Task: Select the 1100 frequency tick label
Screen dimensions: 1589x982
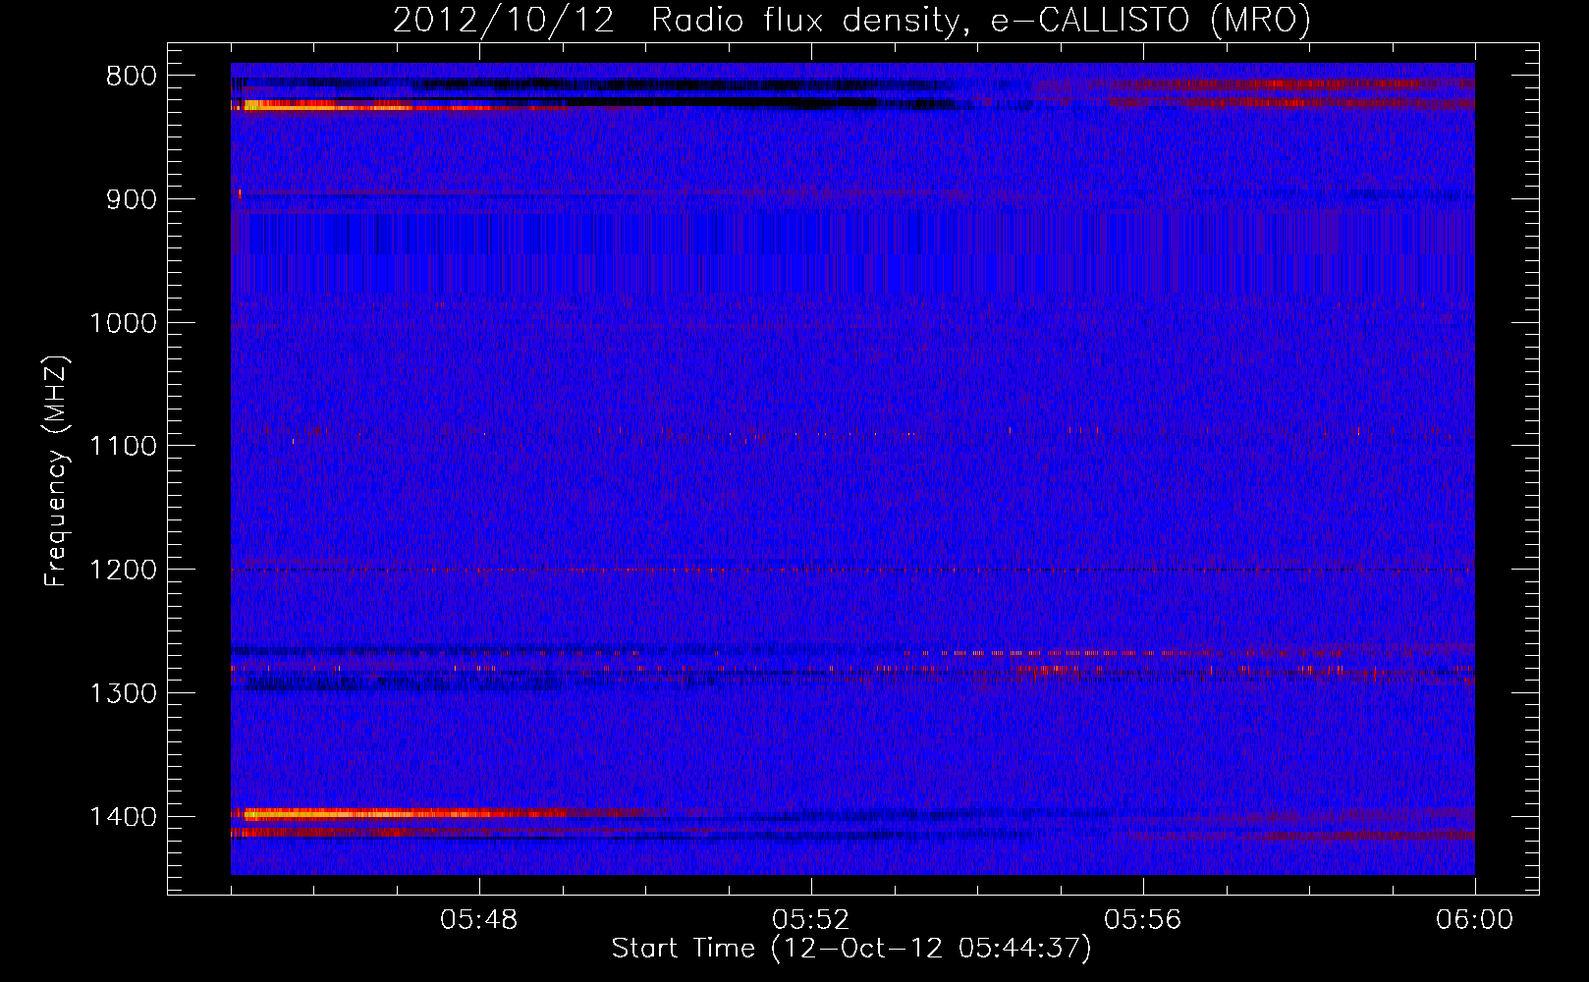Action: click(x=124, y=447)
